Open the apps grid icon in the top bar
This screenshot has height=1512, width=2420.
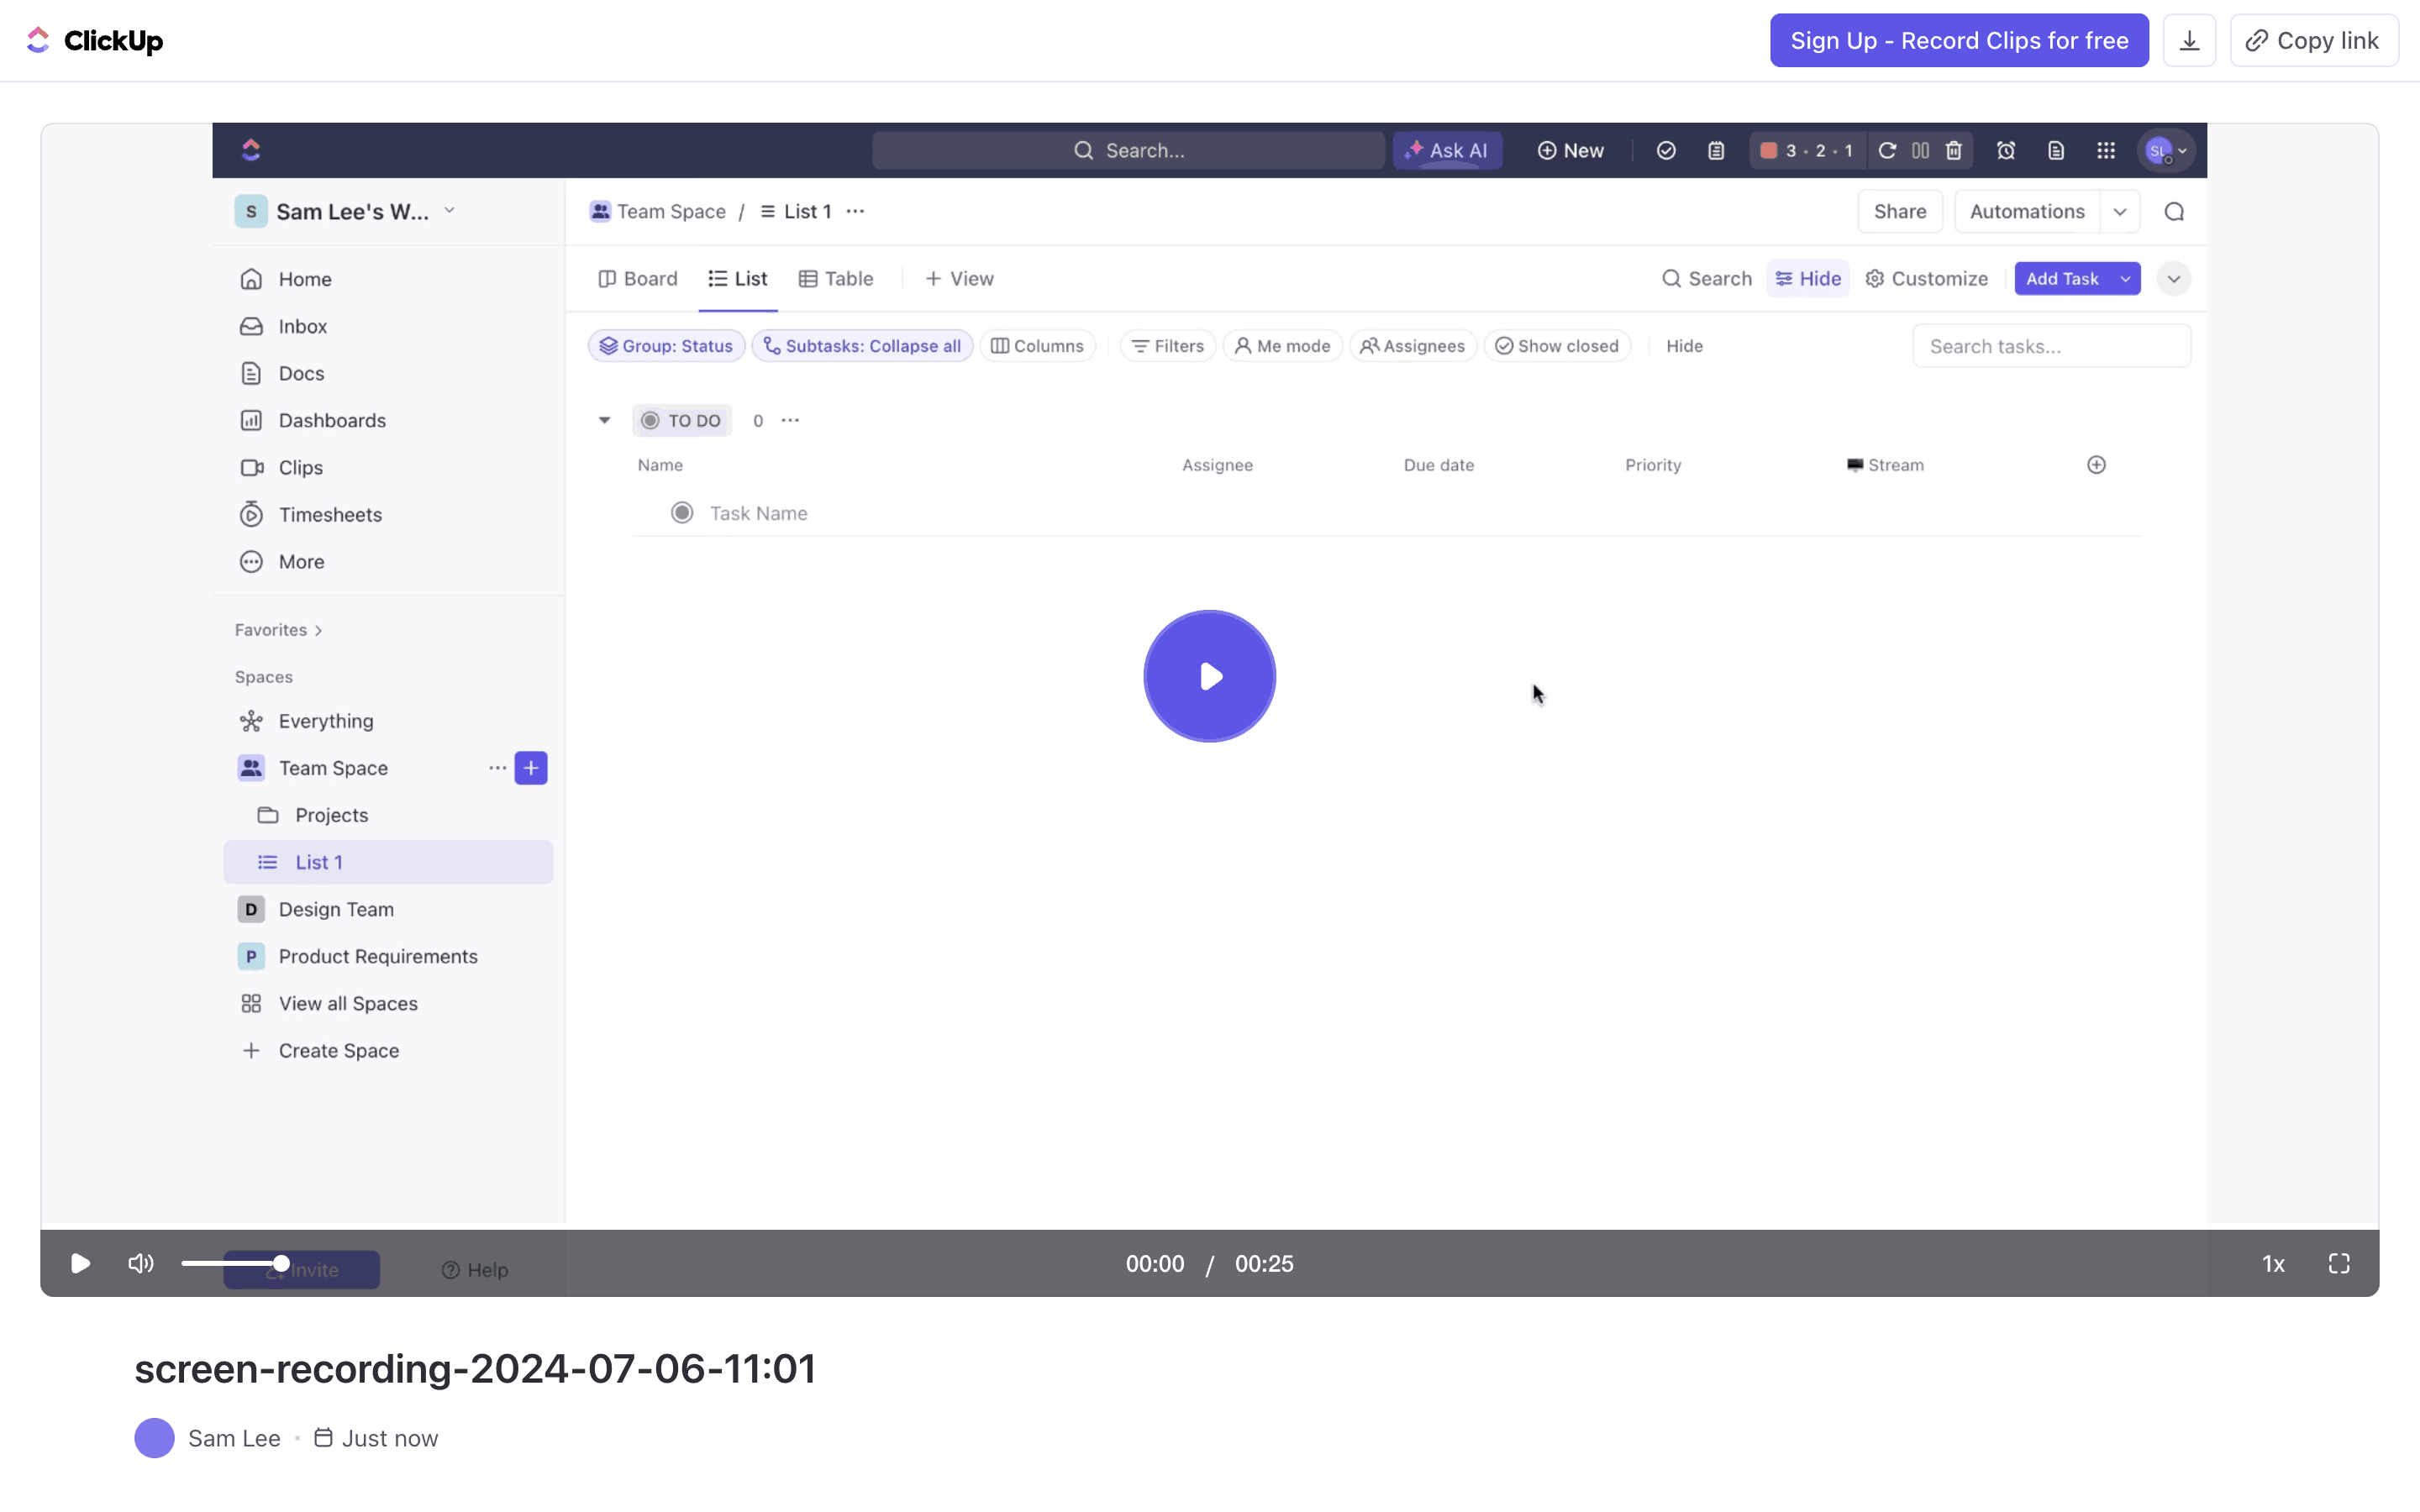coord(2105,151)
